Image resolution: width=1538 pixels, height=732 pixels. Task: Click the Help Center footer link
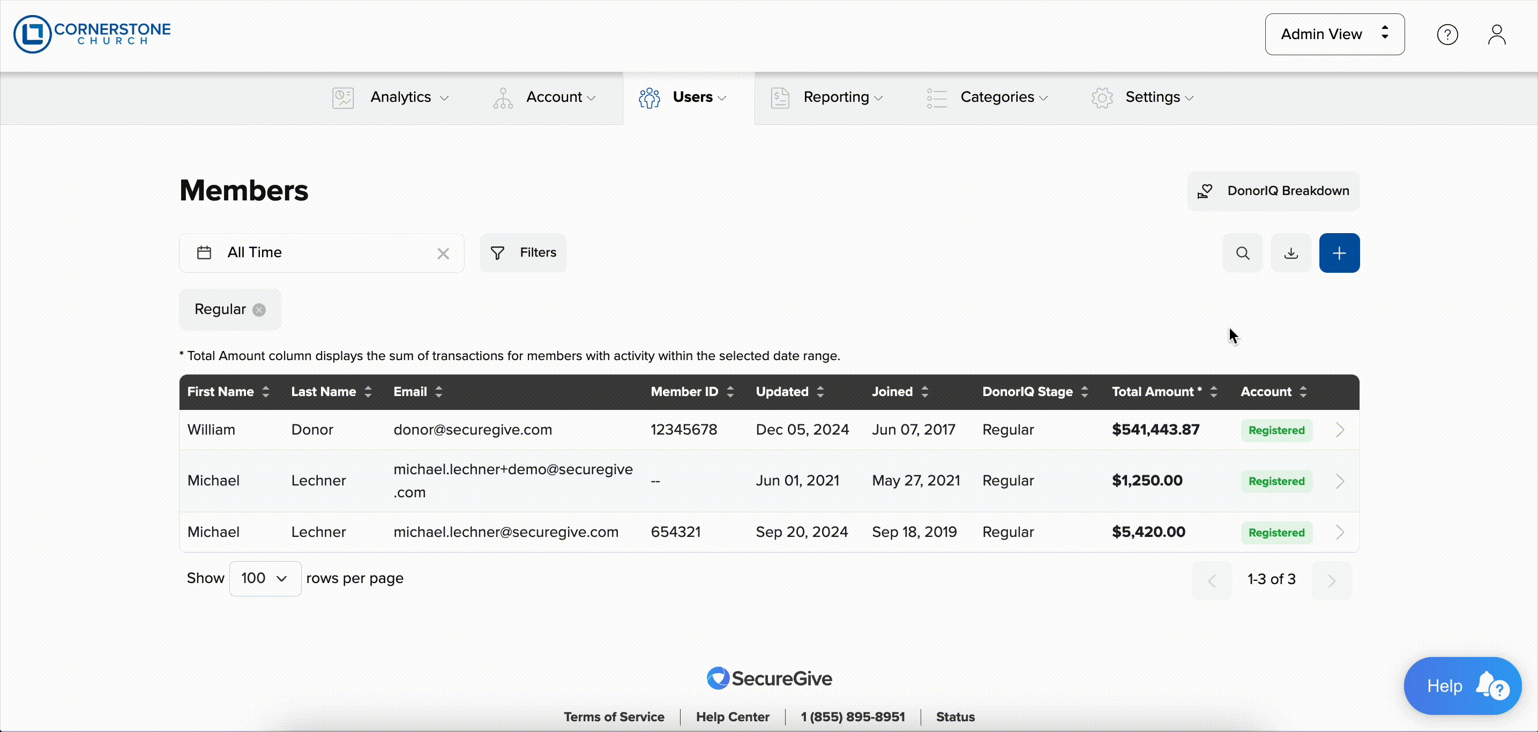click(x=732, y=716)
